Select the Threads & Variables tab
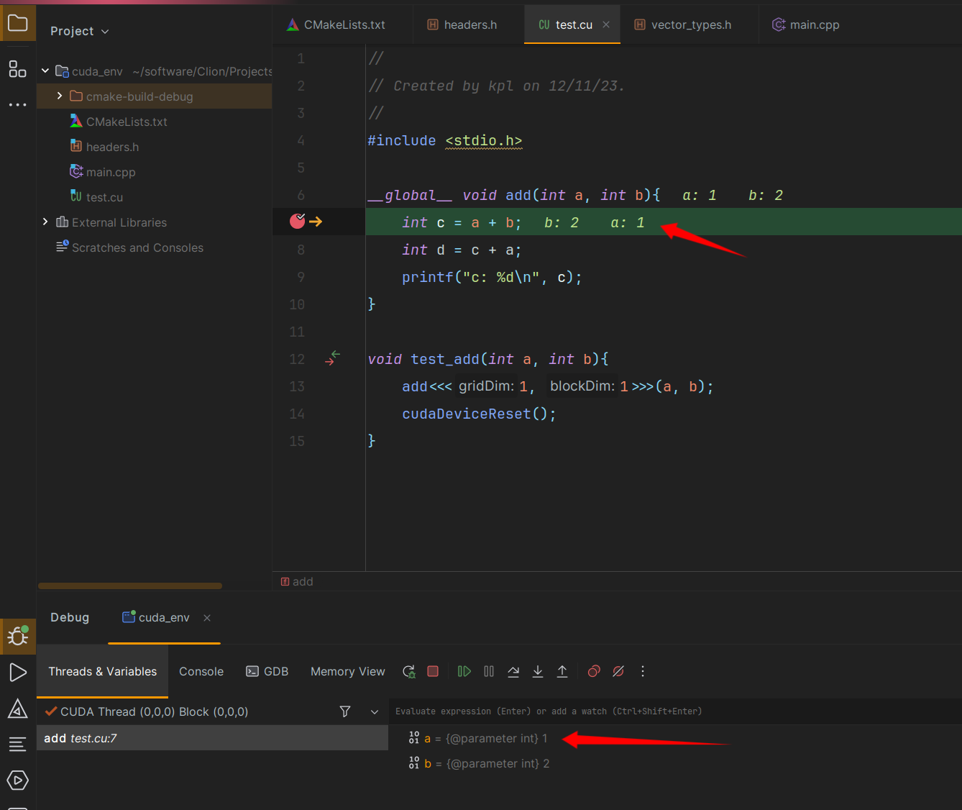 [x=102, y=671]
